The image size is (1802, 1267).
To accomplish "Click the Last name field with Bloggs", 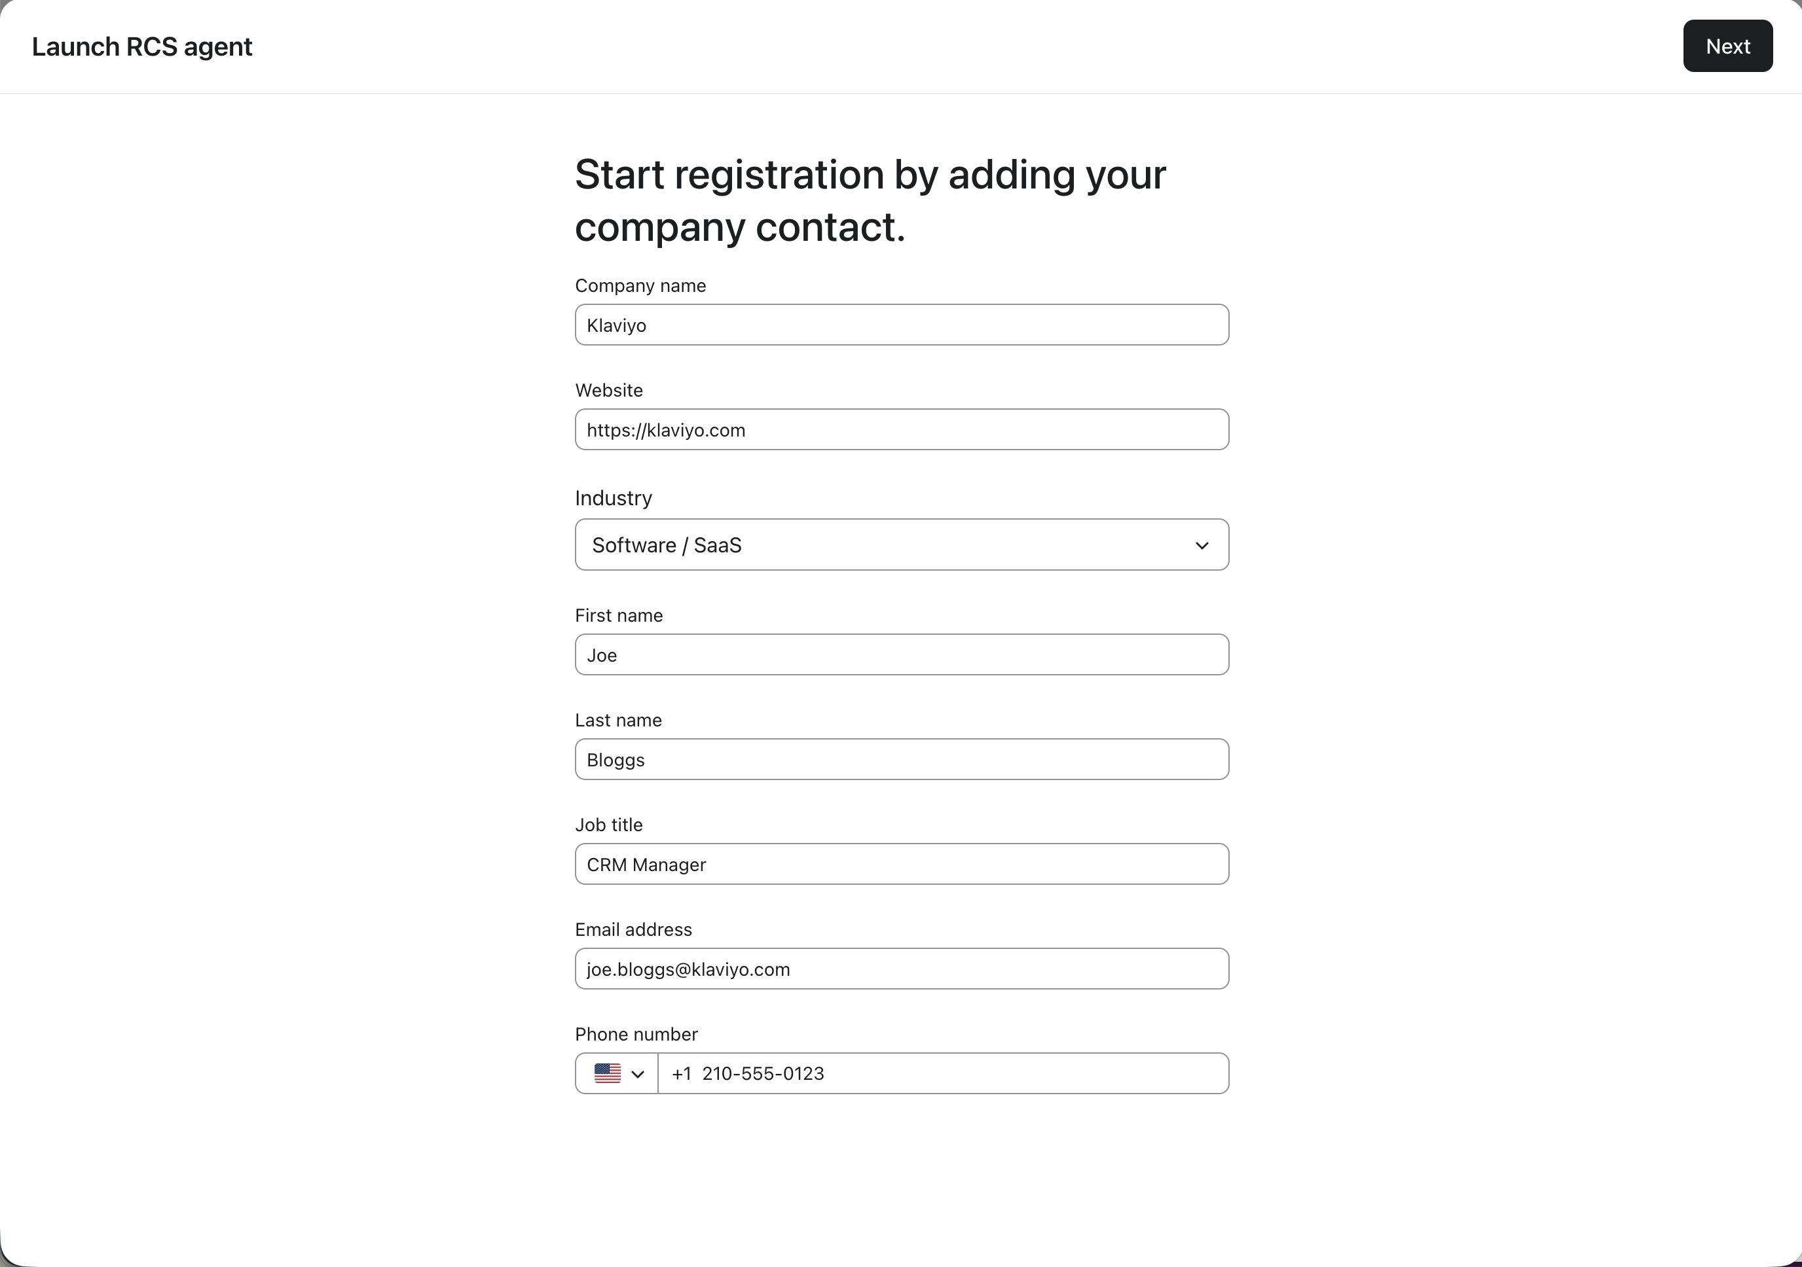I will [901, 759].
